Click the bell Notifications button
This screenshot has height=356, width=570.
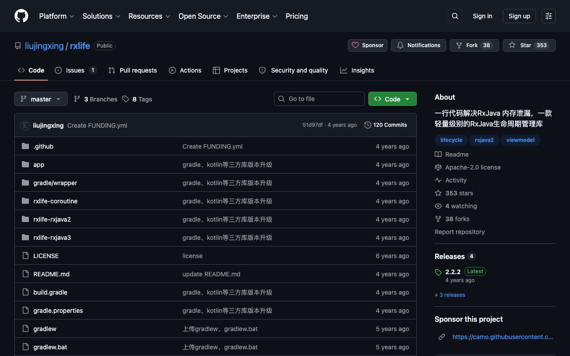[419, 45]
